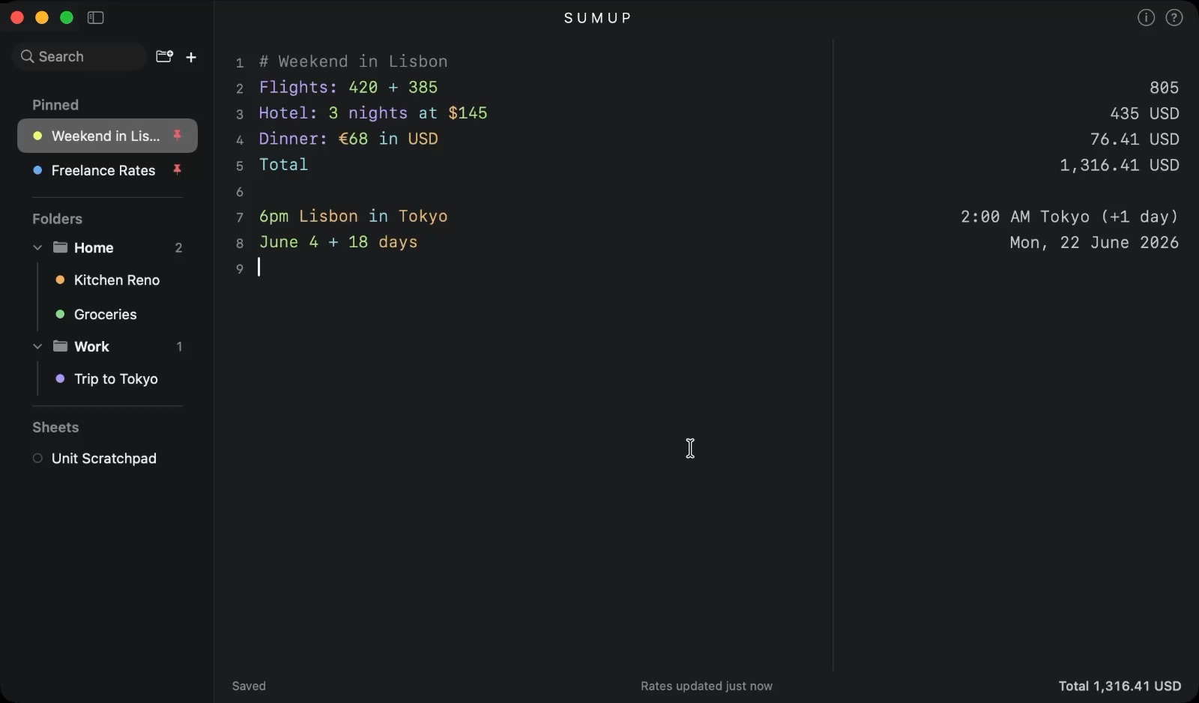The height and width of the screenshot is (703, 1199).
Task: Click the Home folder icon
Action: [60, 247]
